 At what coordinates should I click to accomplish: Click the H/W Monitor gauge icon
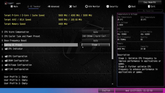[x=86, y=6]
